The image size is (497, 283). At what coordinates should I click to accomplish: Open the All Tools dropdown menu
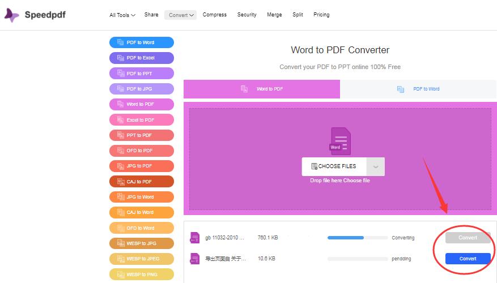point(122,15)
